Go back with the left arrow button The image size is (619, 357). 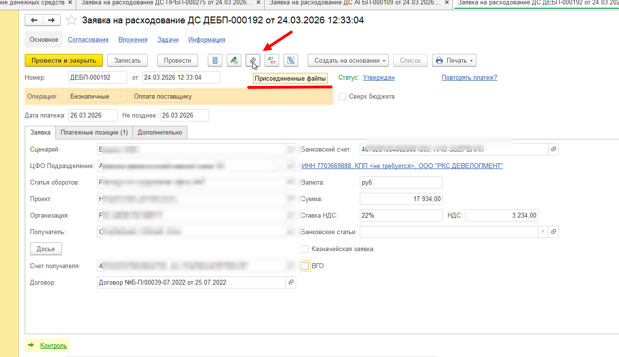pyautogui.click(x=34, y=20)
